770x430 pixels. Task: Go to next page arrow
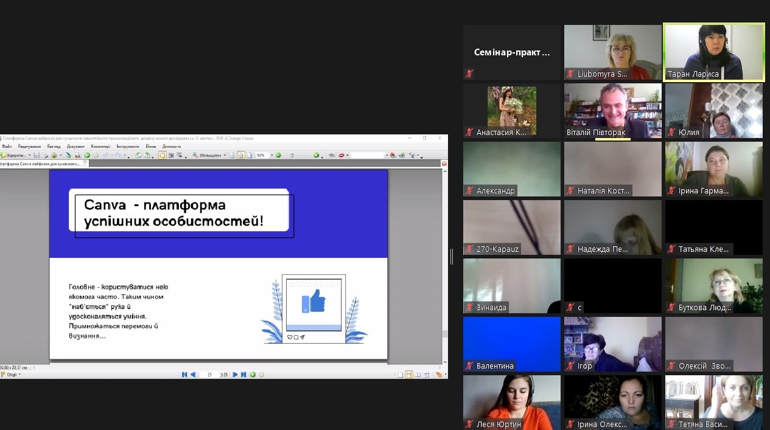236,375
